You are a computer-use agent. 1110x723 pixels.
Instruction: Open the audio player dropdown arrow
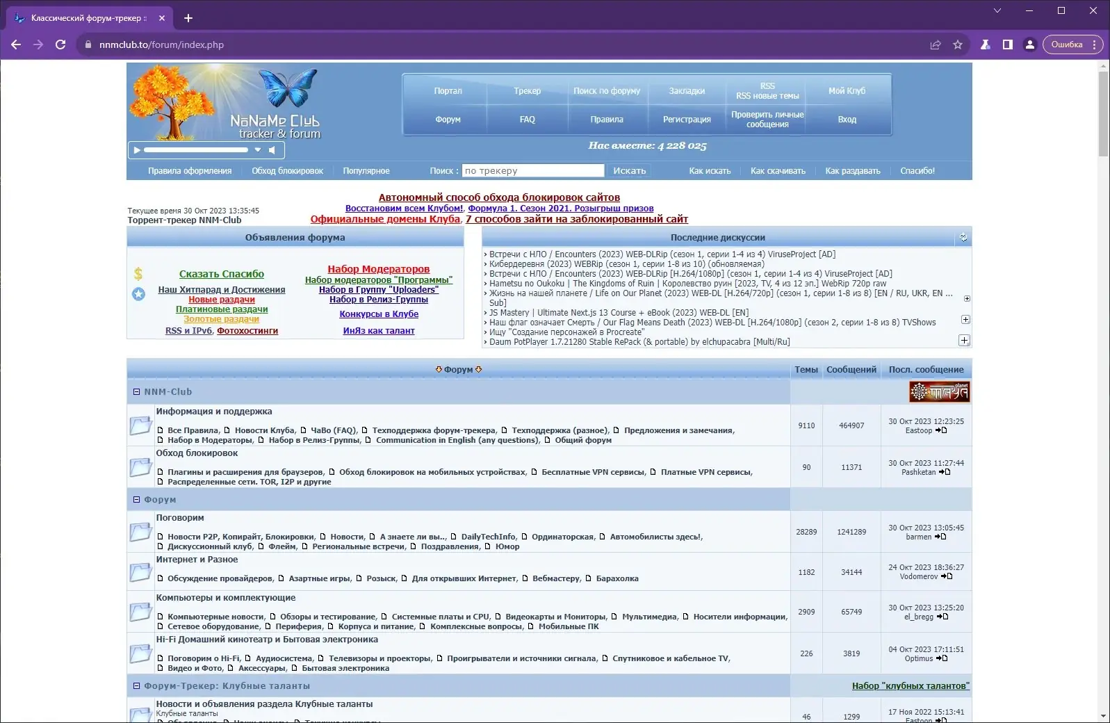[x=258, y=150]
